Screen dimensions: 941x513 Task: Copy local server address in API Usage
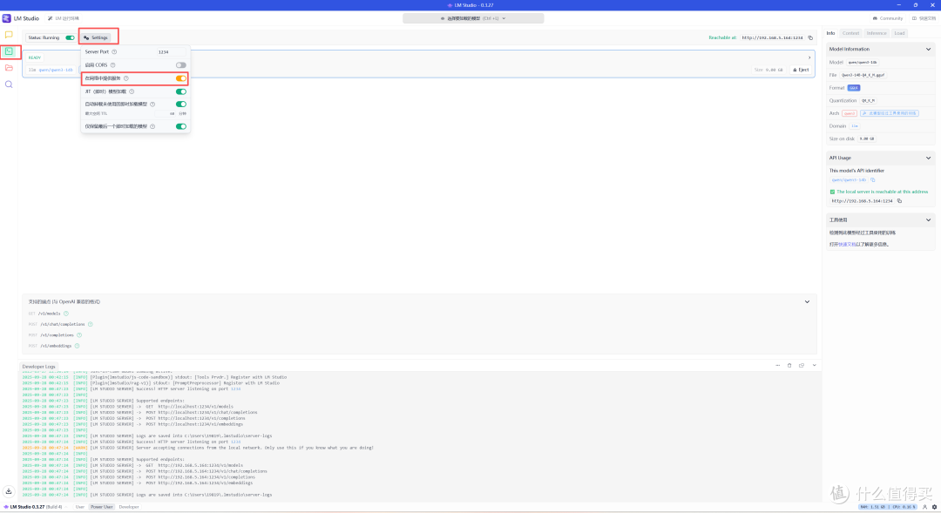tap(899, 201)
